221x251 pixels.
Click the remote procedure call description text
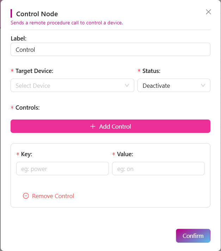67,23
